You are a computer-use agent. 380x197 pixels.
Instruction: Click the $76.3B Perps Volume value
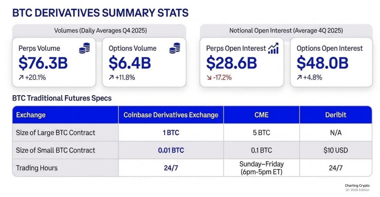[43, 63]
